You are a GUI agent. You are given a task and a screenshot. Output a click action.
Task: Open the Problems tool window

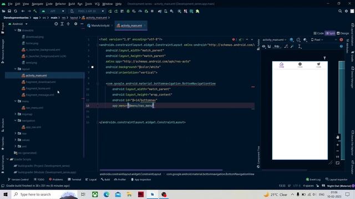pyautogui.click(x=56, y=180)
